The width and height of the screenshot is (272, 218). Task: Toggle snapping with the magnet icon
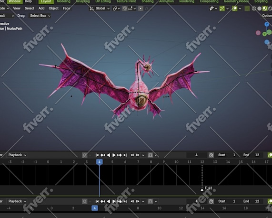pos(124,8)
